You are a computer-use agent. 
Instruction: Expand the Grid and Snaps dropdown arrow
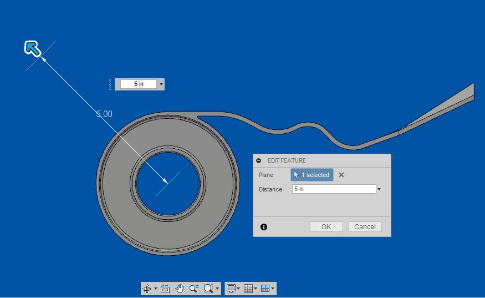pyautogui.click(x=256, y=289)
